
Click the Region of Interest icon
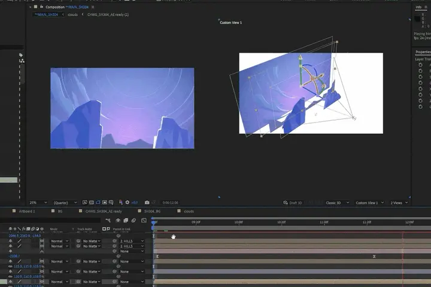click(x=104, y=203)
